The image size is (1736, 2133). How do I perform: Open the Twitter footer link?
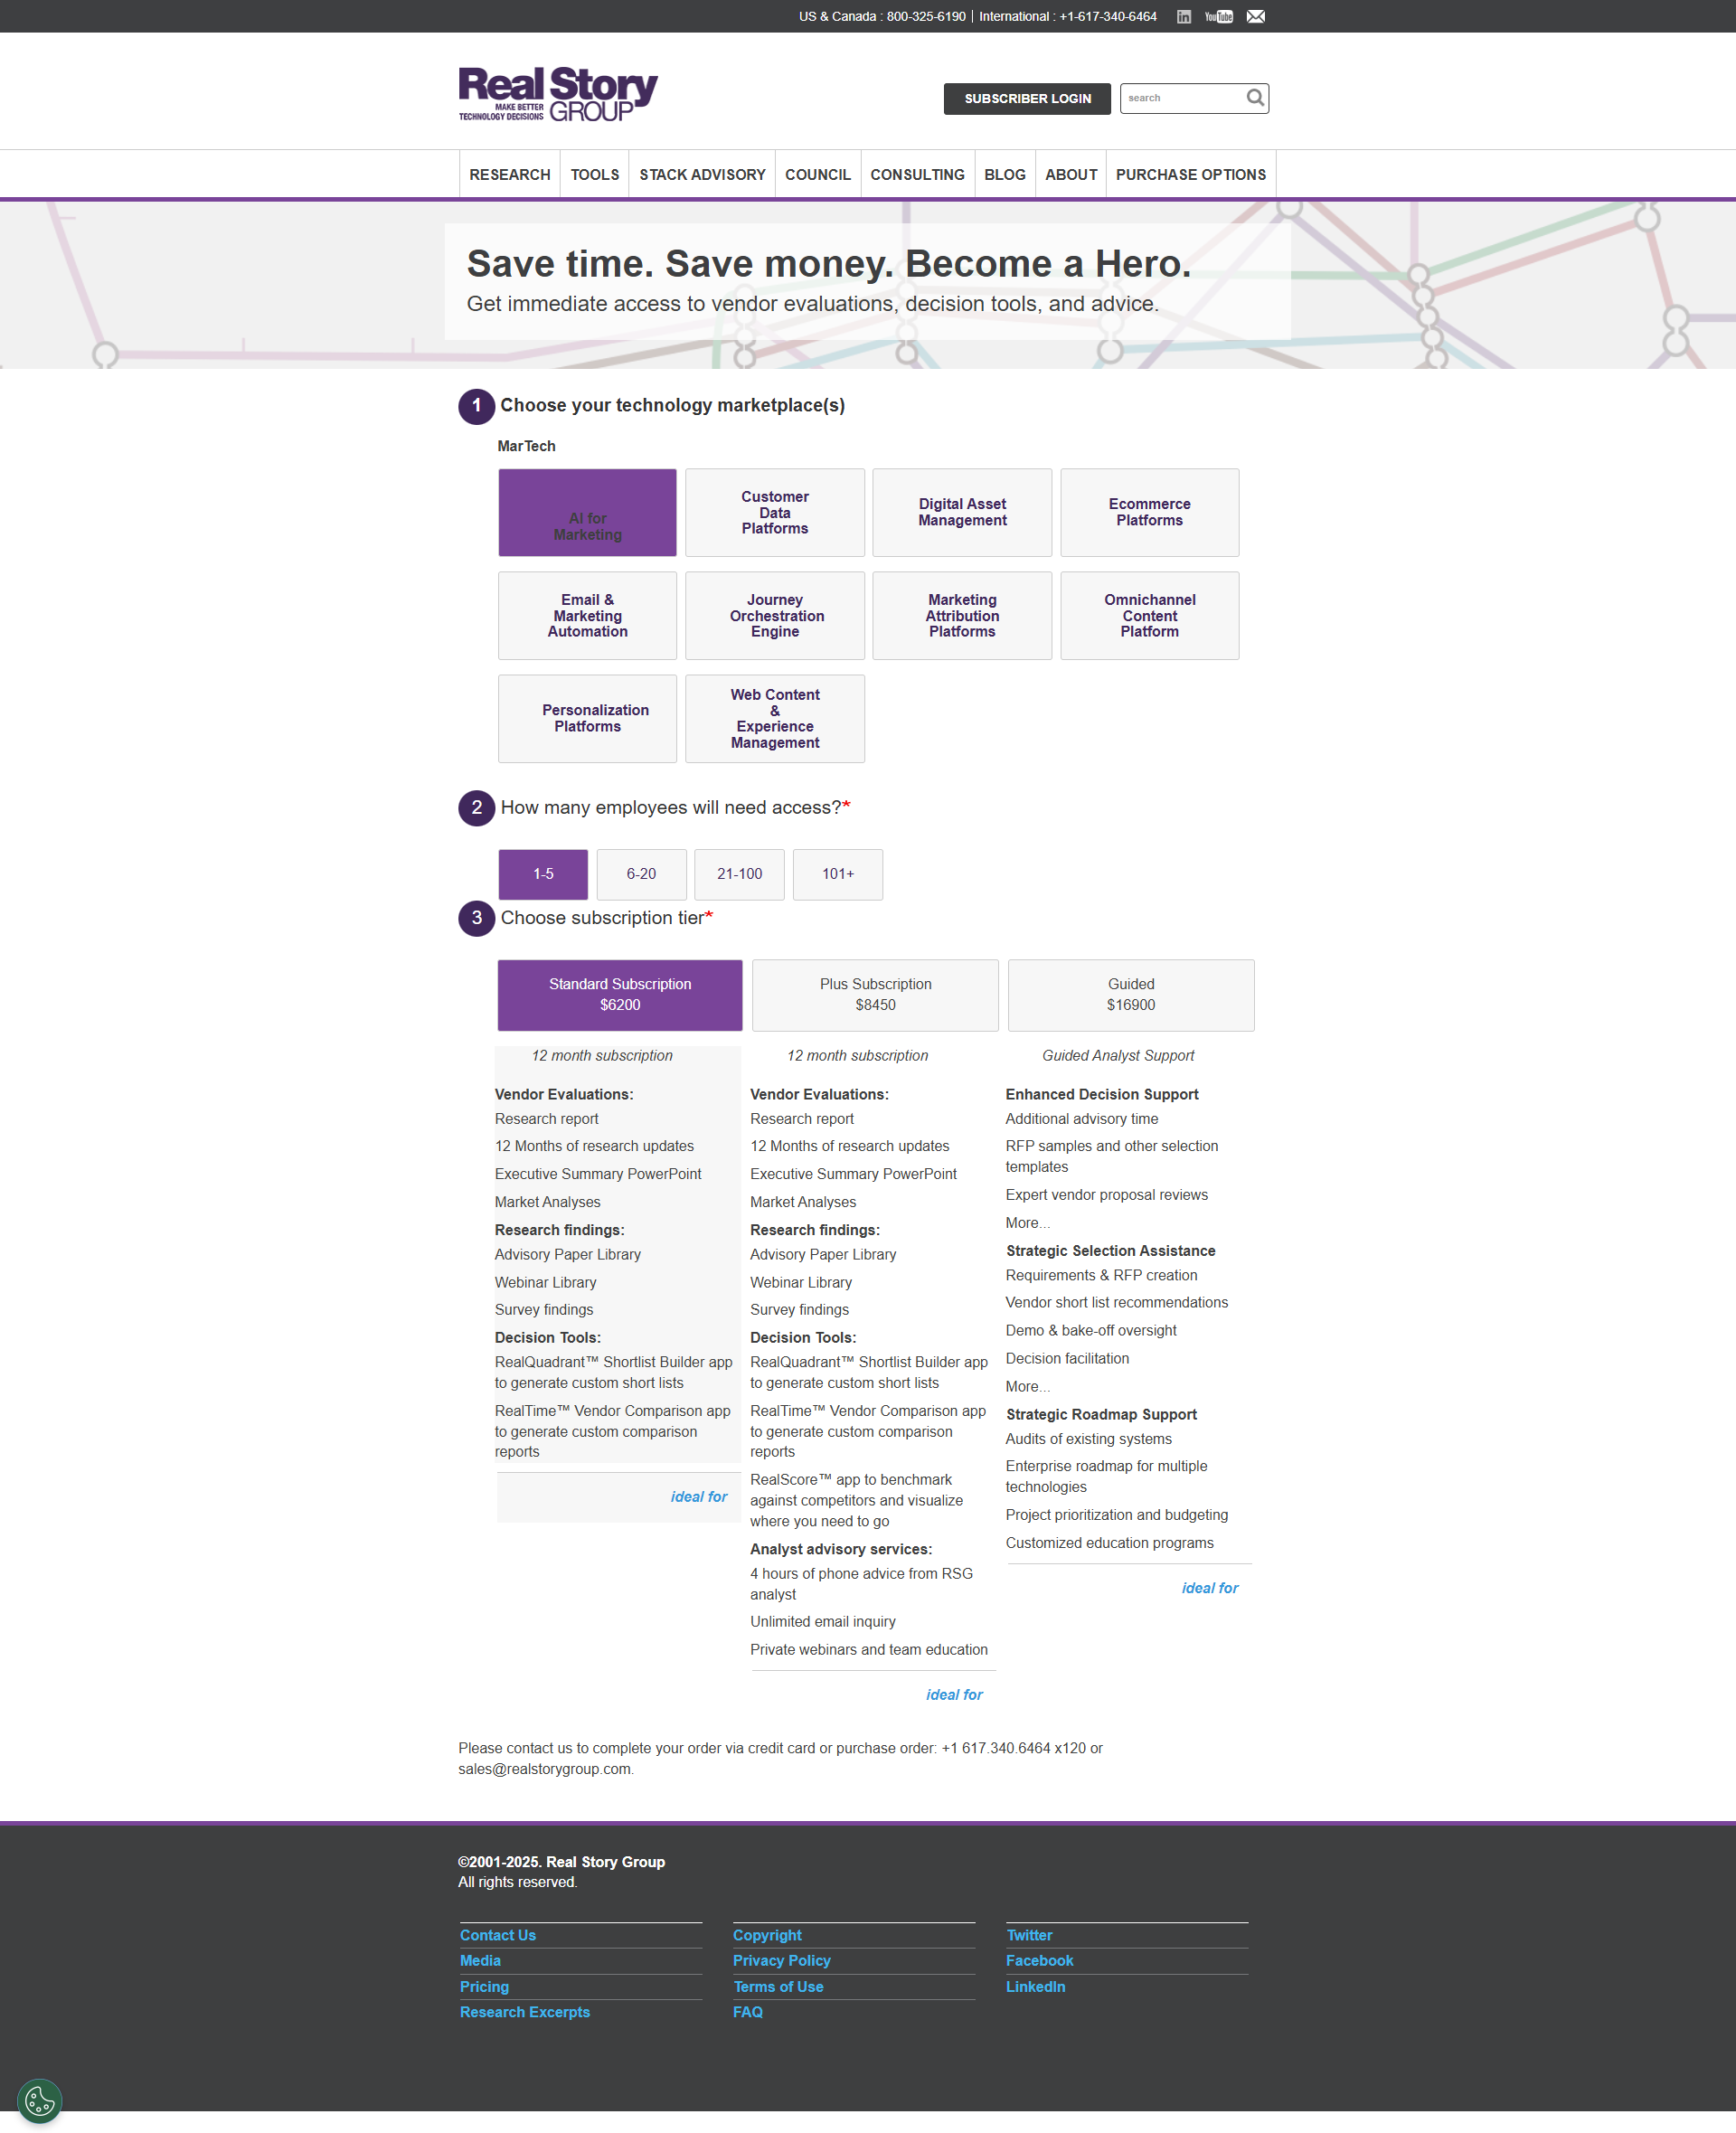[1029, 1936]
